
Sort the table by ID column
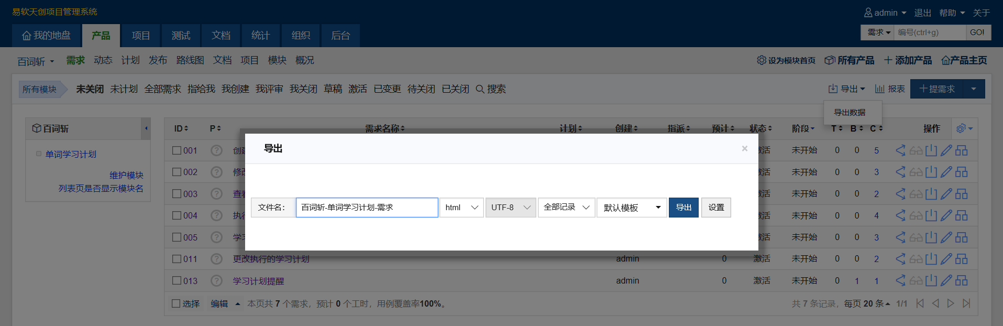[181, 128]
